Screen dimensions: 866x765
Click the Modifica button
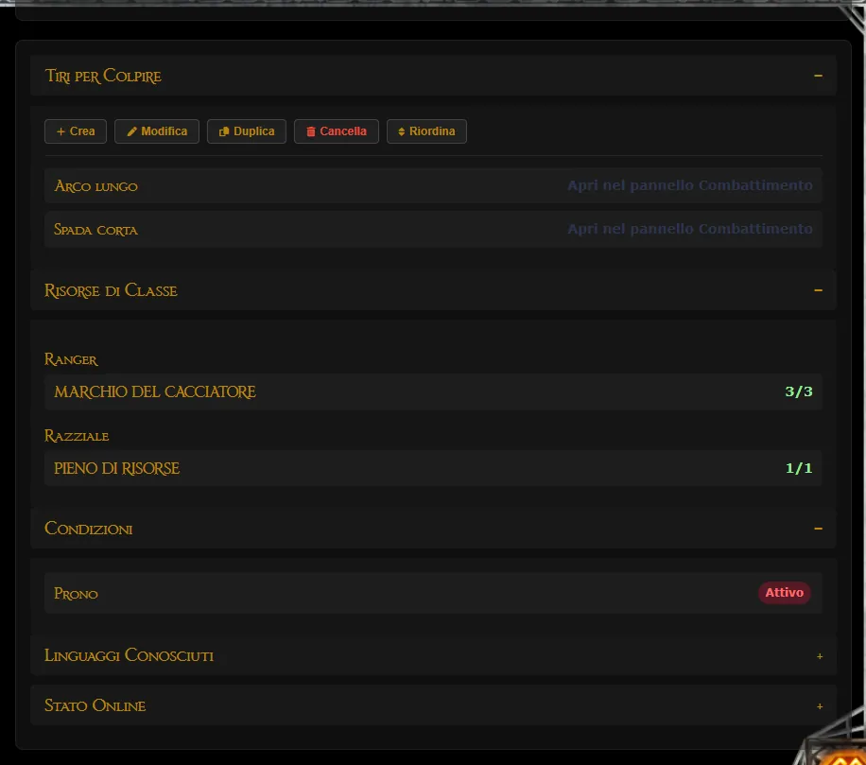pyautogui.click(x=157, y=131)
